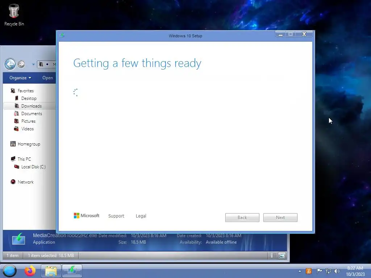Launch Firefox from the taskbar
Screen dimensions: 371x278
click(30, 271)
